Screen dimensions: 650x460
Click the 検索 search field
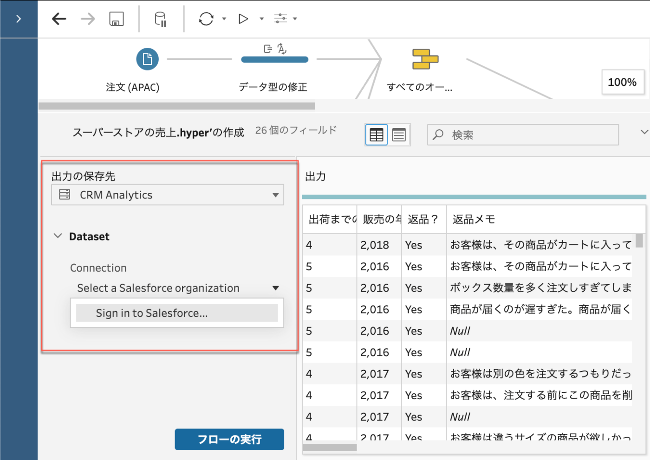pos(523,135)
